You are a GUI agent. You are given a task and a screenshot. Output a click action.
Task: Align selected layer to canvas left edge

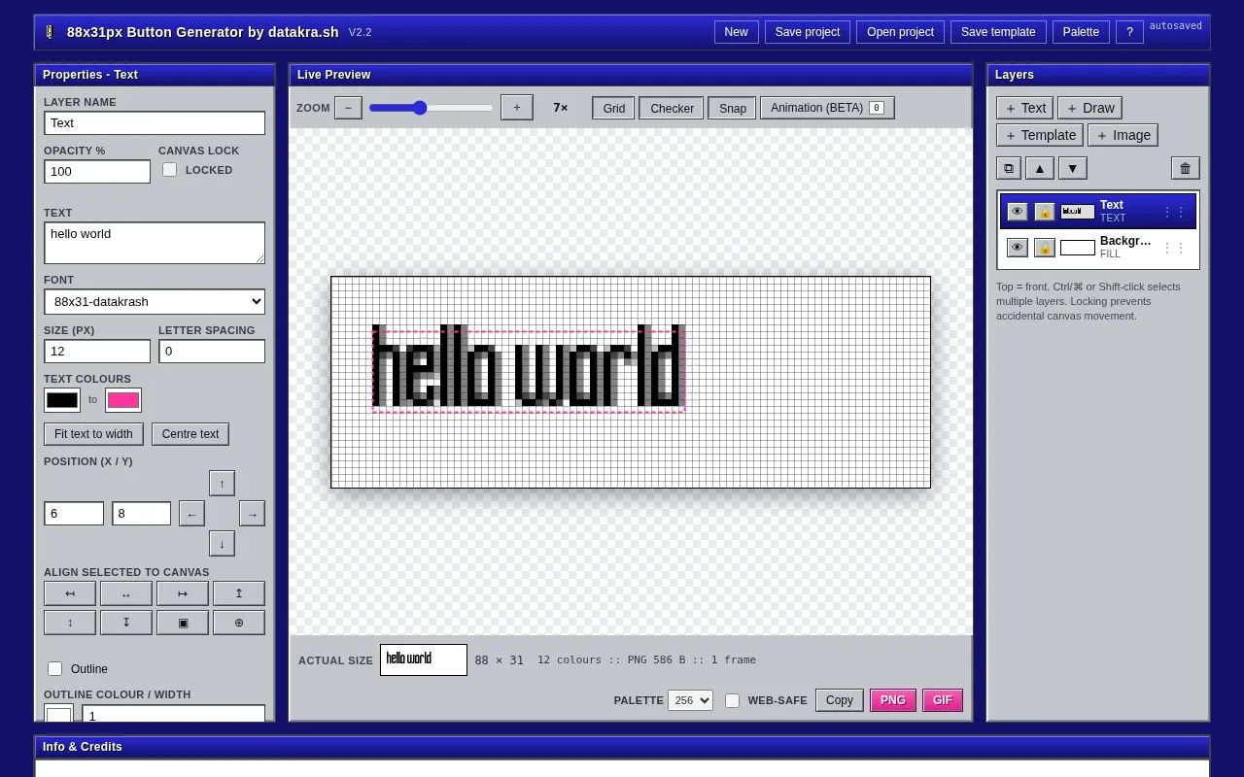point(70,593)
